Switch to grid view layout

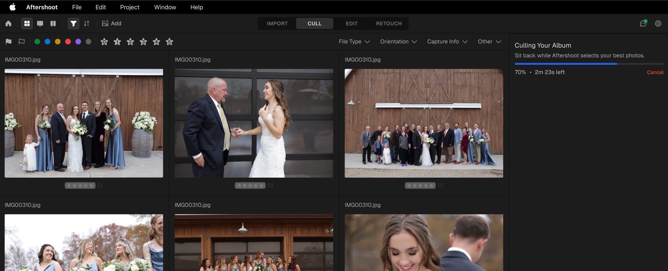pyautogui.click(x=27, y=23)
